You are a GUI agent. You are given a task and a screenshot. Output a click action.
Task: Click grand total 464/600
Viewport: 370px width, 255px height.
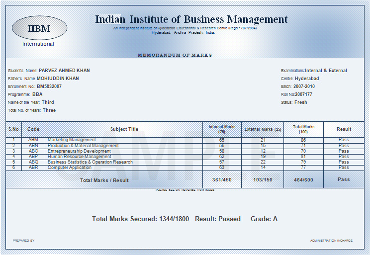point(303,180)
